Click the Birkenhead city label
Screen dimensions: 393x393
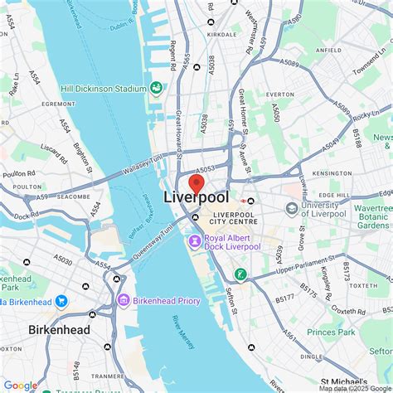click(x=59, y=330)
